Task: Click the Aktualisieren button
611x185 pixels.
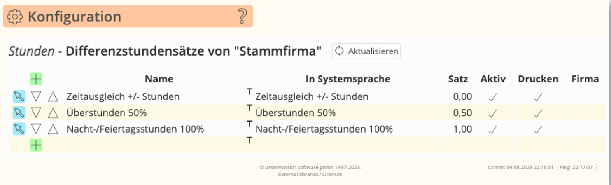Action: tap(366, 51)
